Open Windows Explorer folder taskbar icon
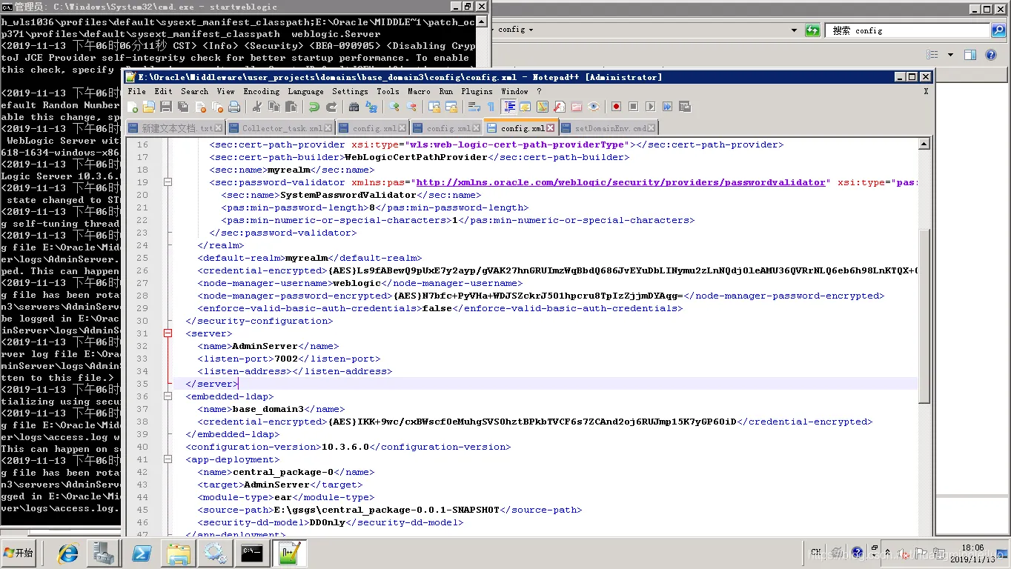1011x569 pixels. (179, 553)
